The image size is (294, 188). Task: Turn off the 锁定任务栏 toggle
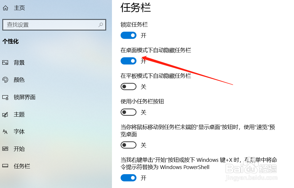coord(128,35)
